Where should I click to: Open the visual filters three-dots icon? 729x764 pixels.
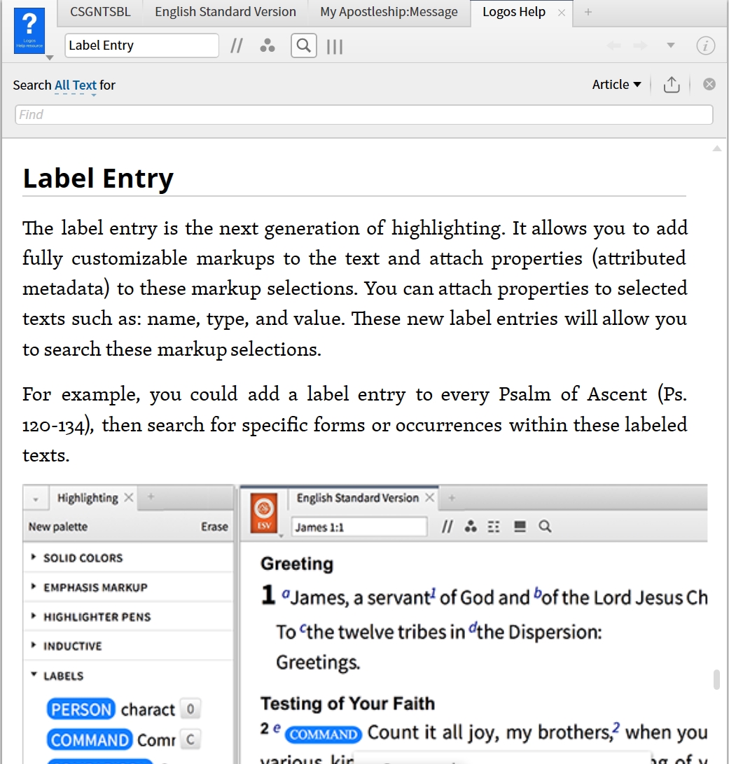267,46
